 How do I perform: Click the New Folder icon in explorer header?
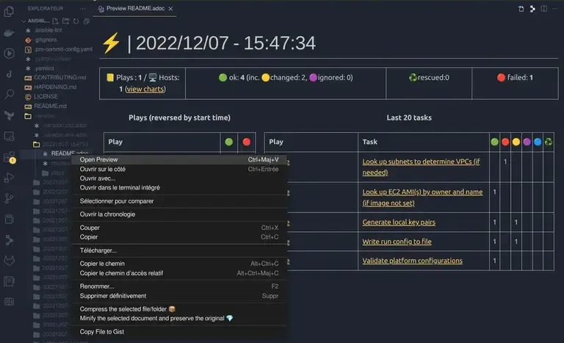pyautogui.click(x=66, y=21)
